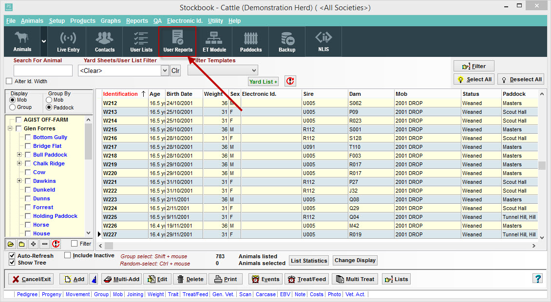Click the red refresh icon below the tree
This screenshot has height=302, width=551.
(56, 244)
